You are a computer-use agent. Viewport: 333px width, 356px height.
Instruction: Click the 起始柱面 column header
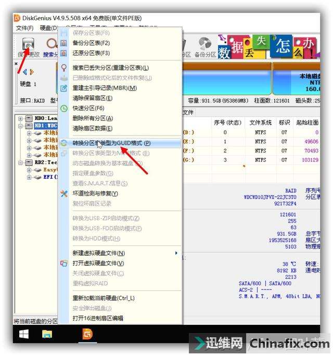point(307,123)
